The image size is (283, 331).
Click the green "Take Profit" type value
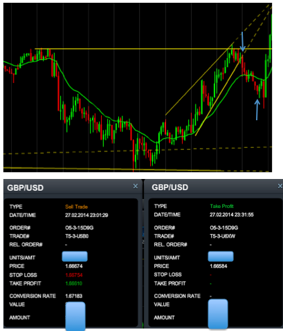pyautogui.click(x=221, y=206)
